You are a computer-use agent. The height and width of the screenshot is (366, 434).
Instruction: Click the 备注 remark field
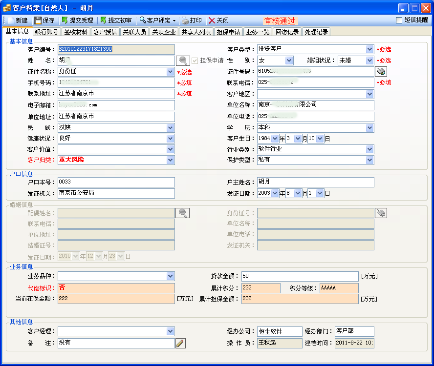tap(116, 343)
